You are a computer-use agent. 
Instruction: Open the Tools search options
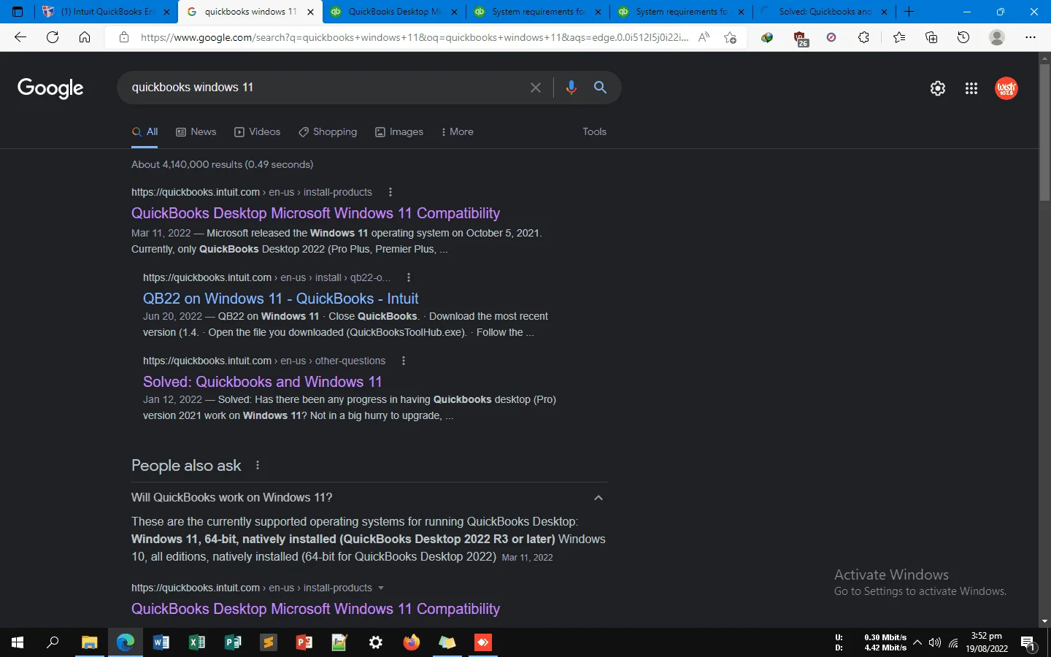coord(594,132)
